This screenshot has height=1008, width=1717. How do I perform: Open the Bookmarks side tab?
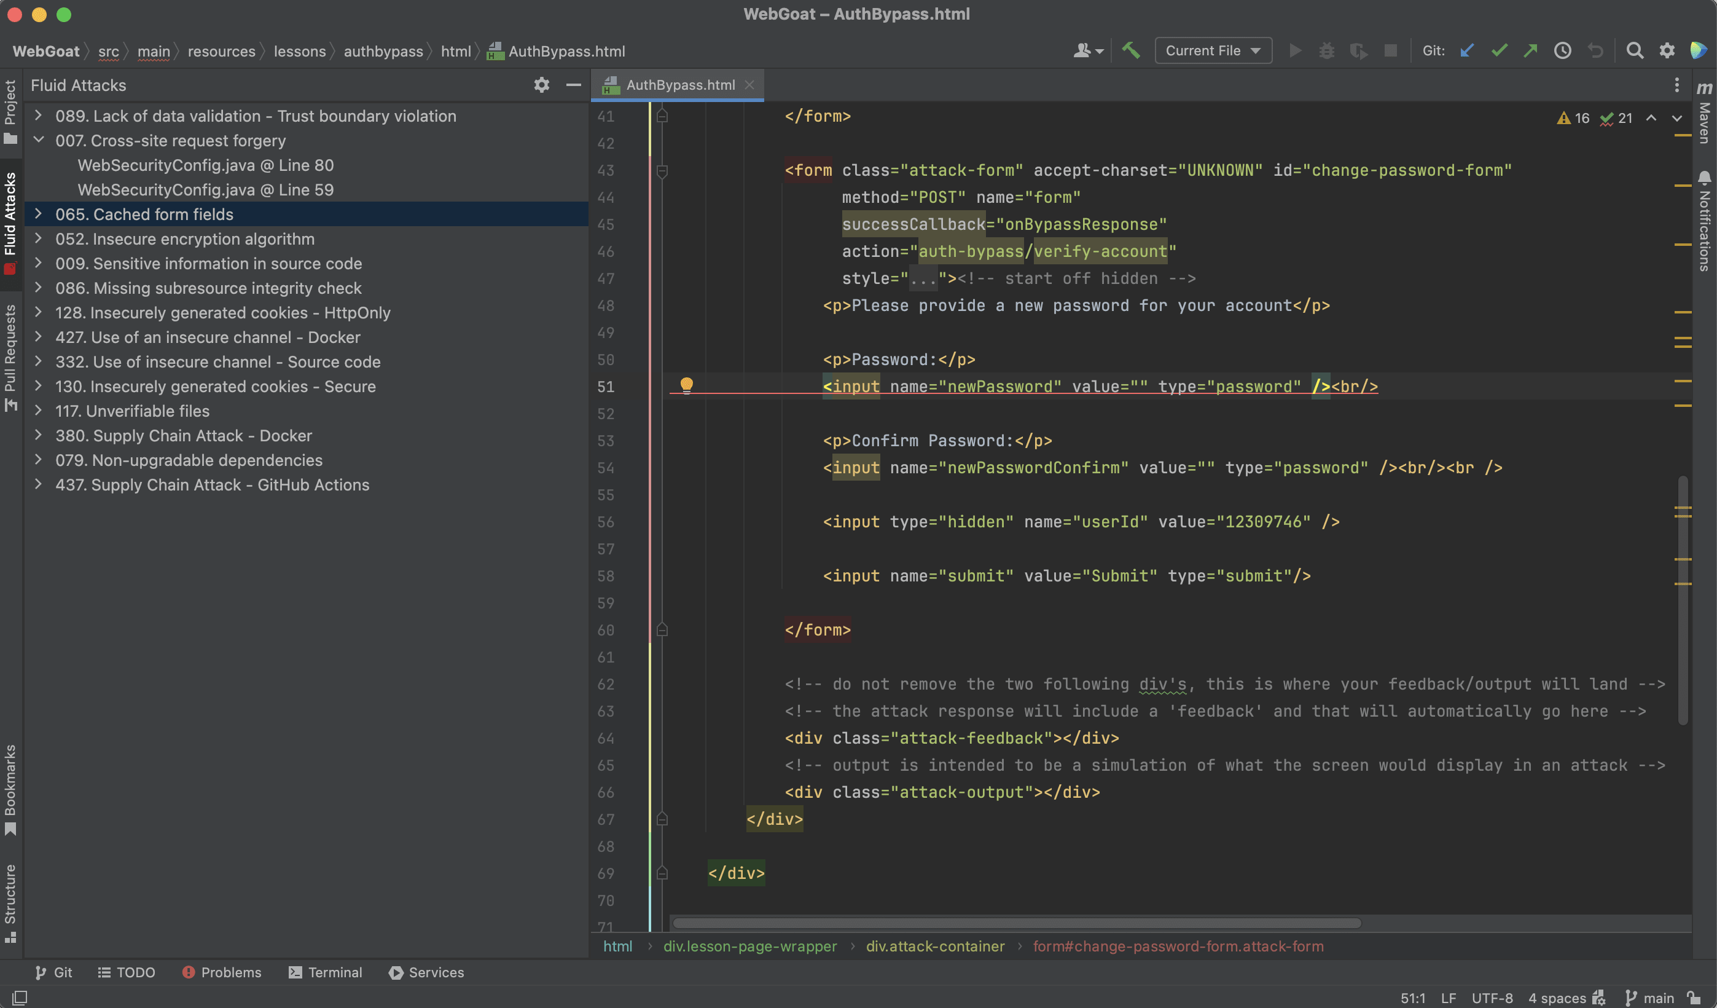(x=10, y=790)
